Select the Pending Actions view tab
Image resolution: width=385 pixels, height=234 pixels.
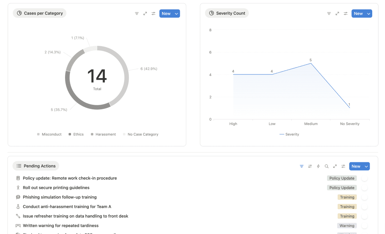point(36,166)
